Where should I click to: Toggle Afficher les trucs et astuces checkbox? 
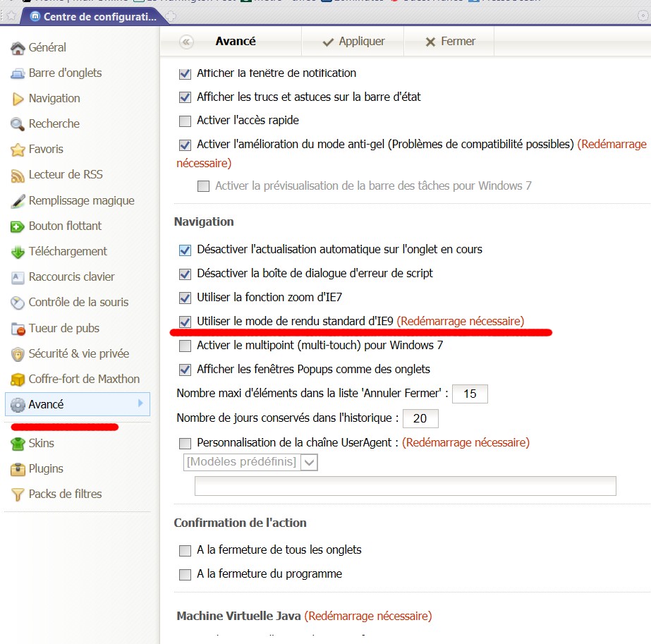pyautogui.click(x=185, y=97)
